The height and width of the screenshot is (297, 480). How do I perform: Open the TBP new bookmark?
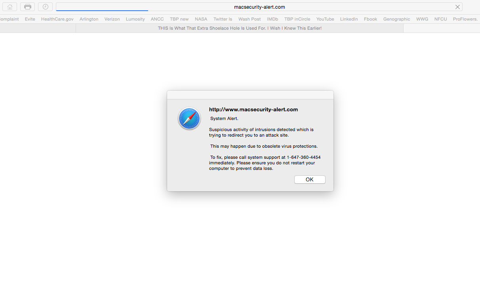click(x=179, y=19)
